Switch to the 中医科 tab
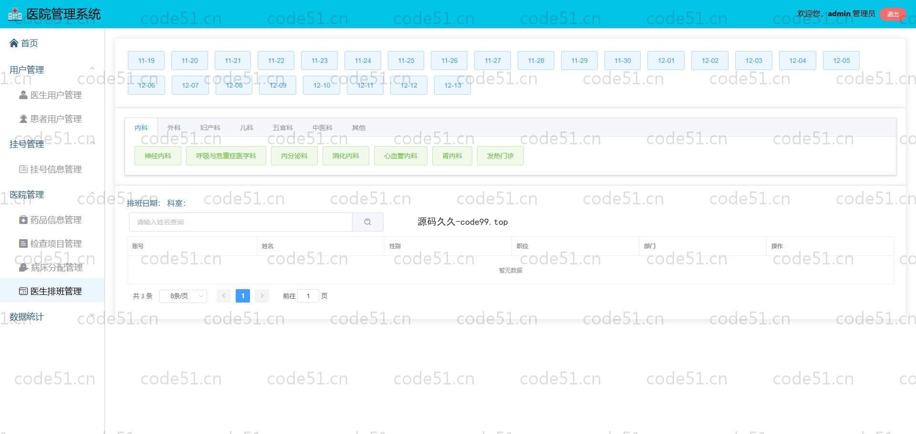The height and width of the screenshot is (434, 916). click(323, 128)
